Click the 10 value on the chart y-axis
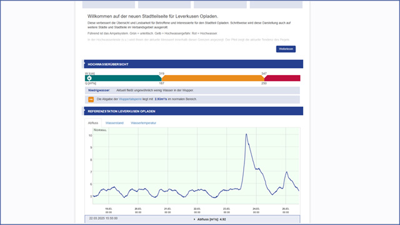The image size is (400, 225). click(x=90, y=136)
